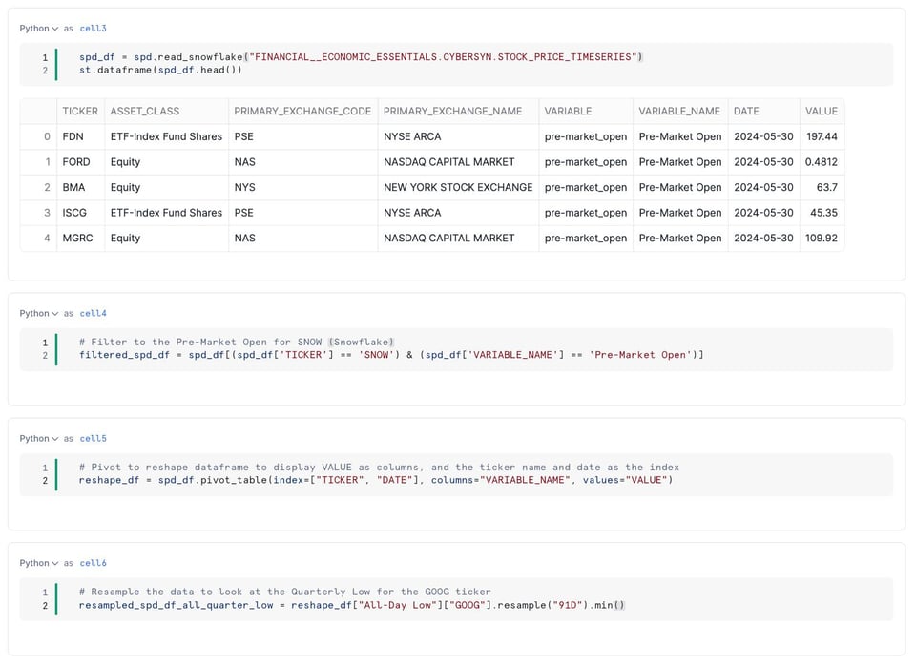916x665 pixels.
Task: Rename the cell4 name label
Action: [93, 313]
